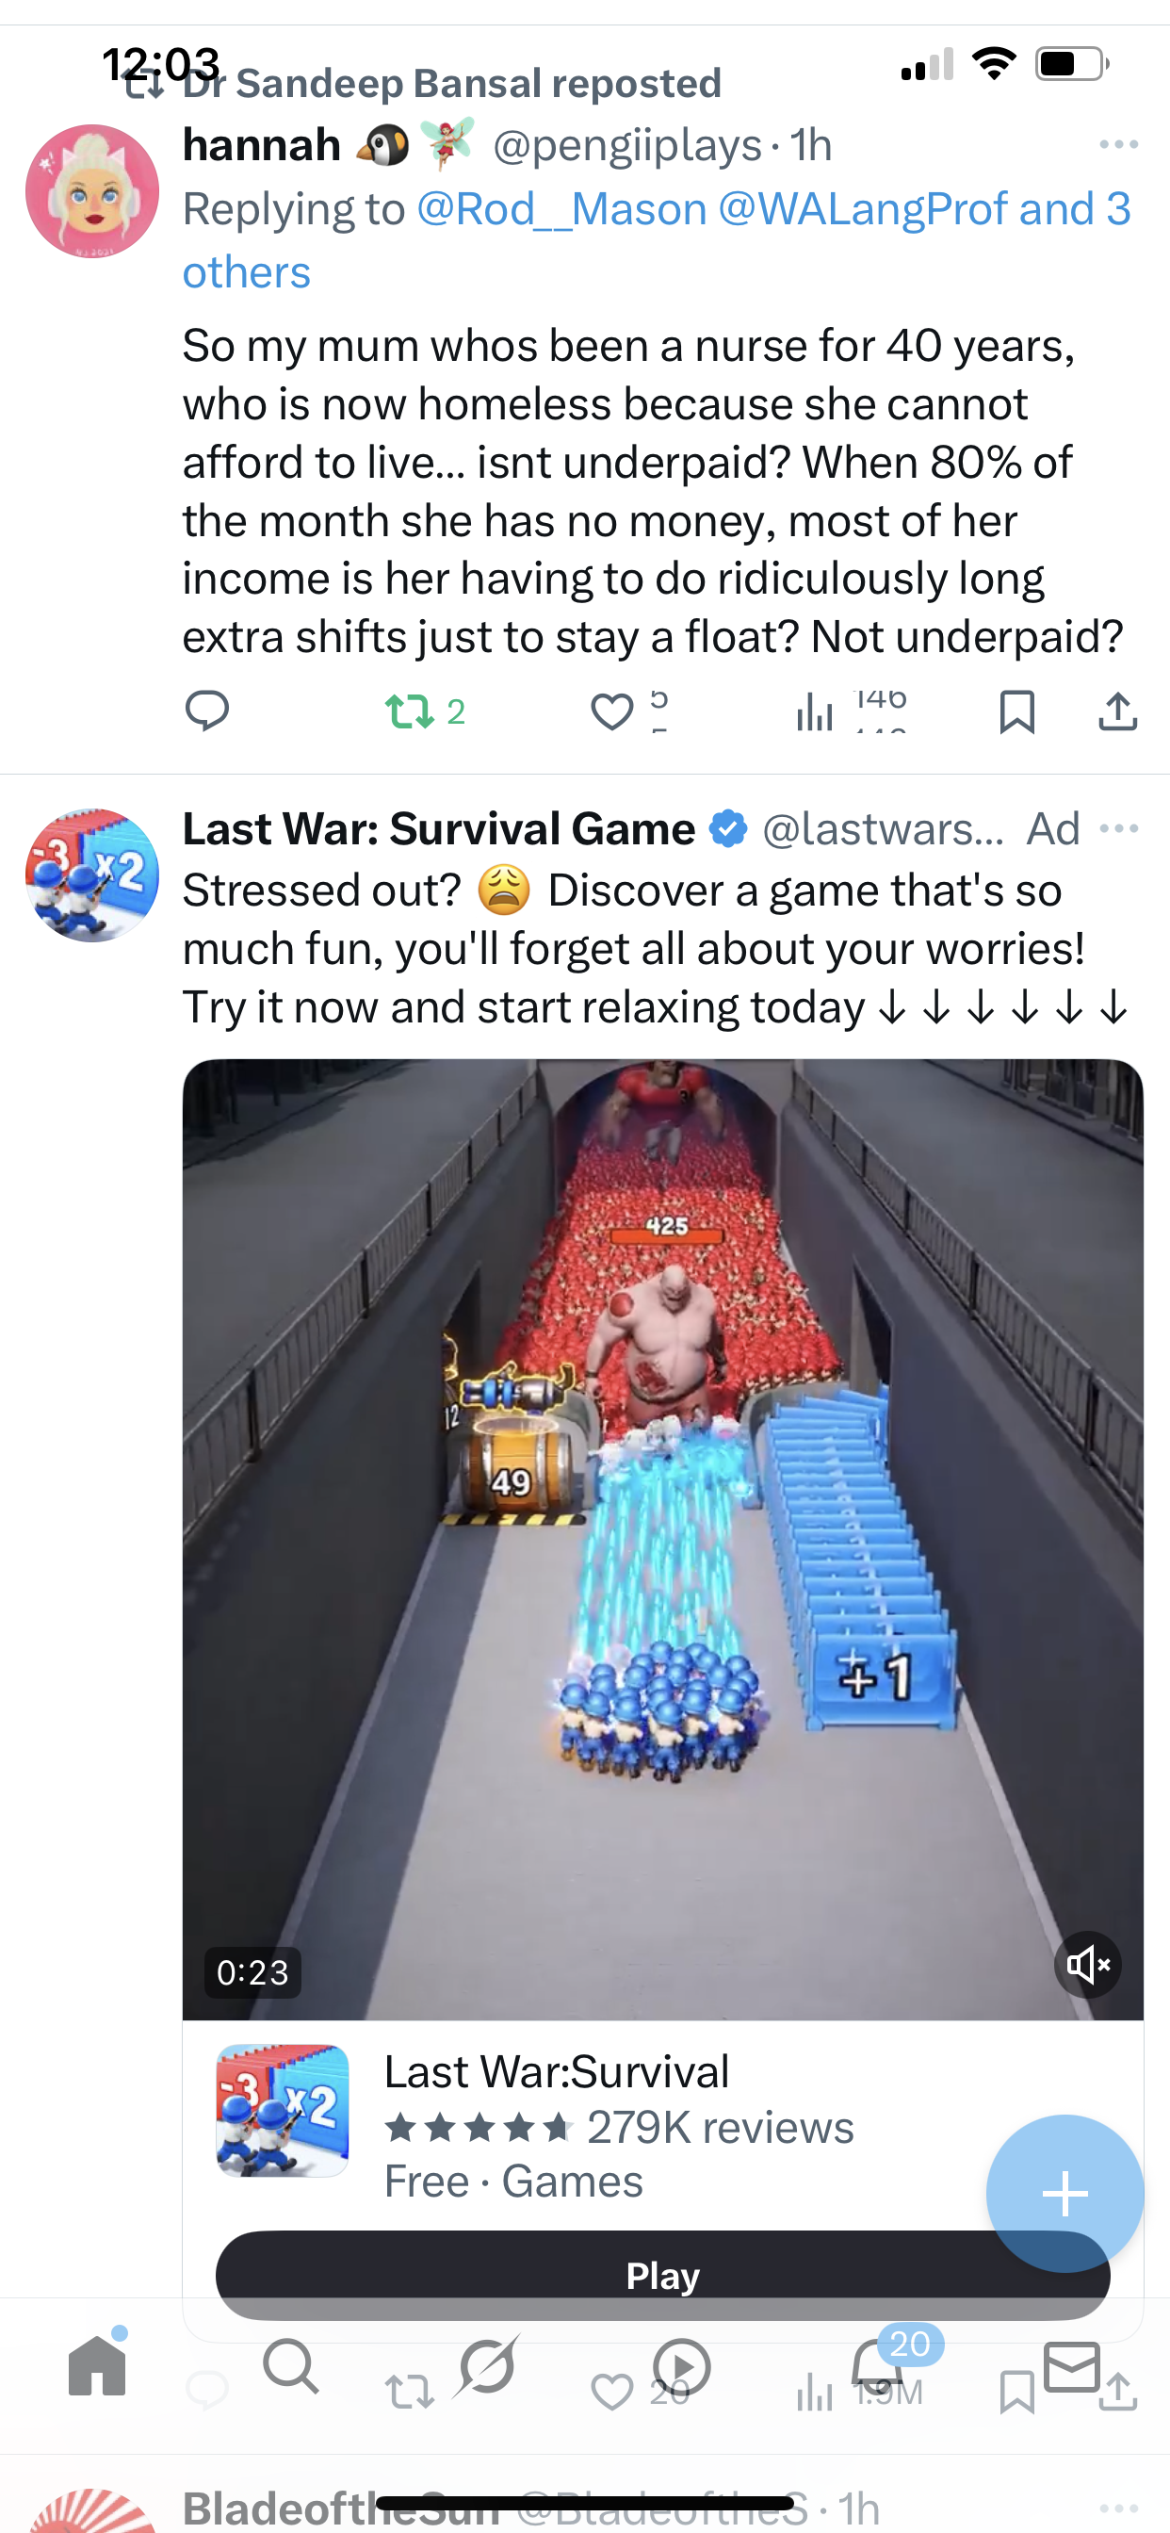The width and height of the screenshot is (1170, 2533).
Task: Unmute the Last War video
Action: (x=1088, y=1965)
